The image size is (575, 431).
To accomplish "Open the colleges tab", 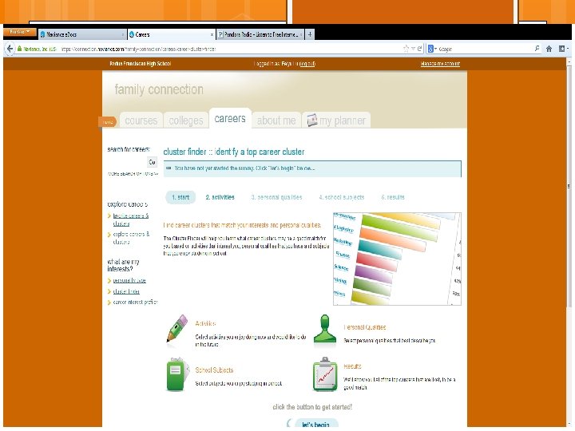I will click(x=186, y=121).
